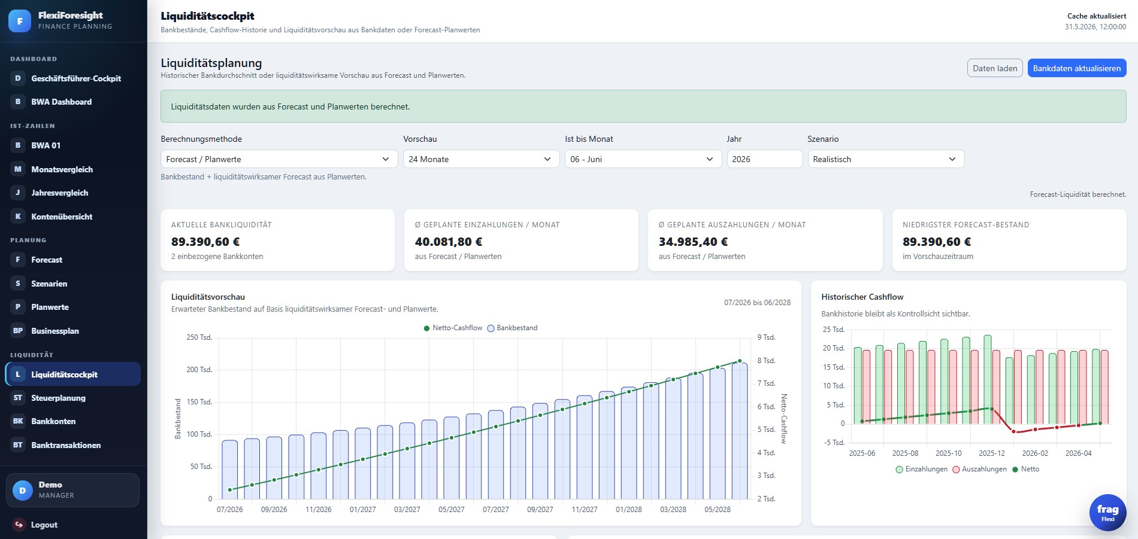
Task: Click the Demo user avatar
Action: click(x=23, y=490)
